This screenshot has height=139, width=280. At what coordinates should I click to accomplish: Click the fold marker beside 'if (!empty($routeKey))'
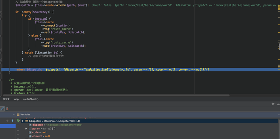[x=1, y=12]
